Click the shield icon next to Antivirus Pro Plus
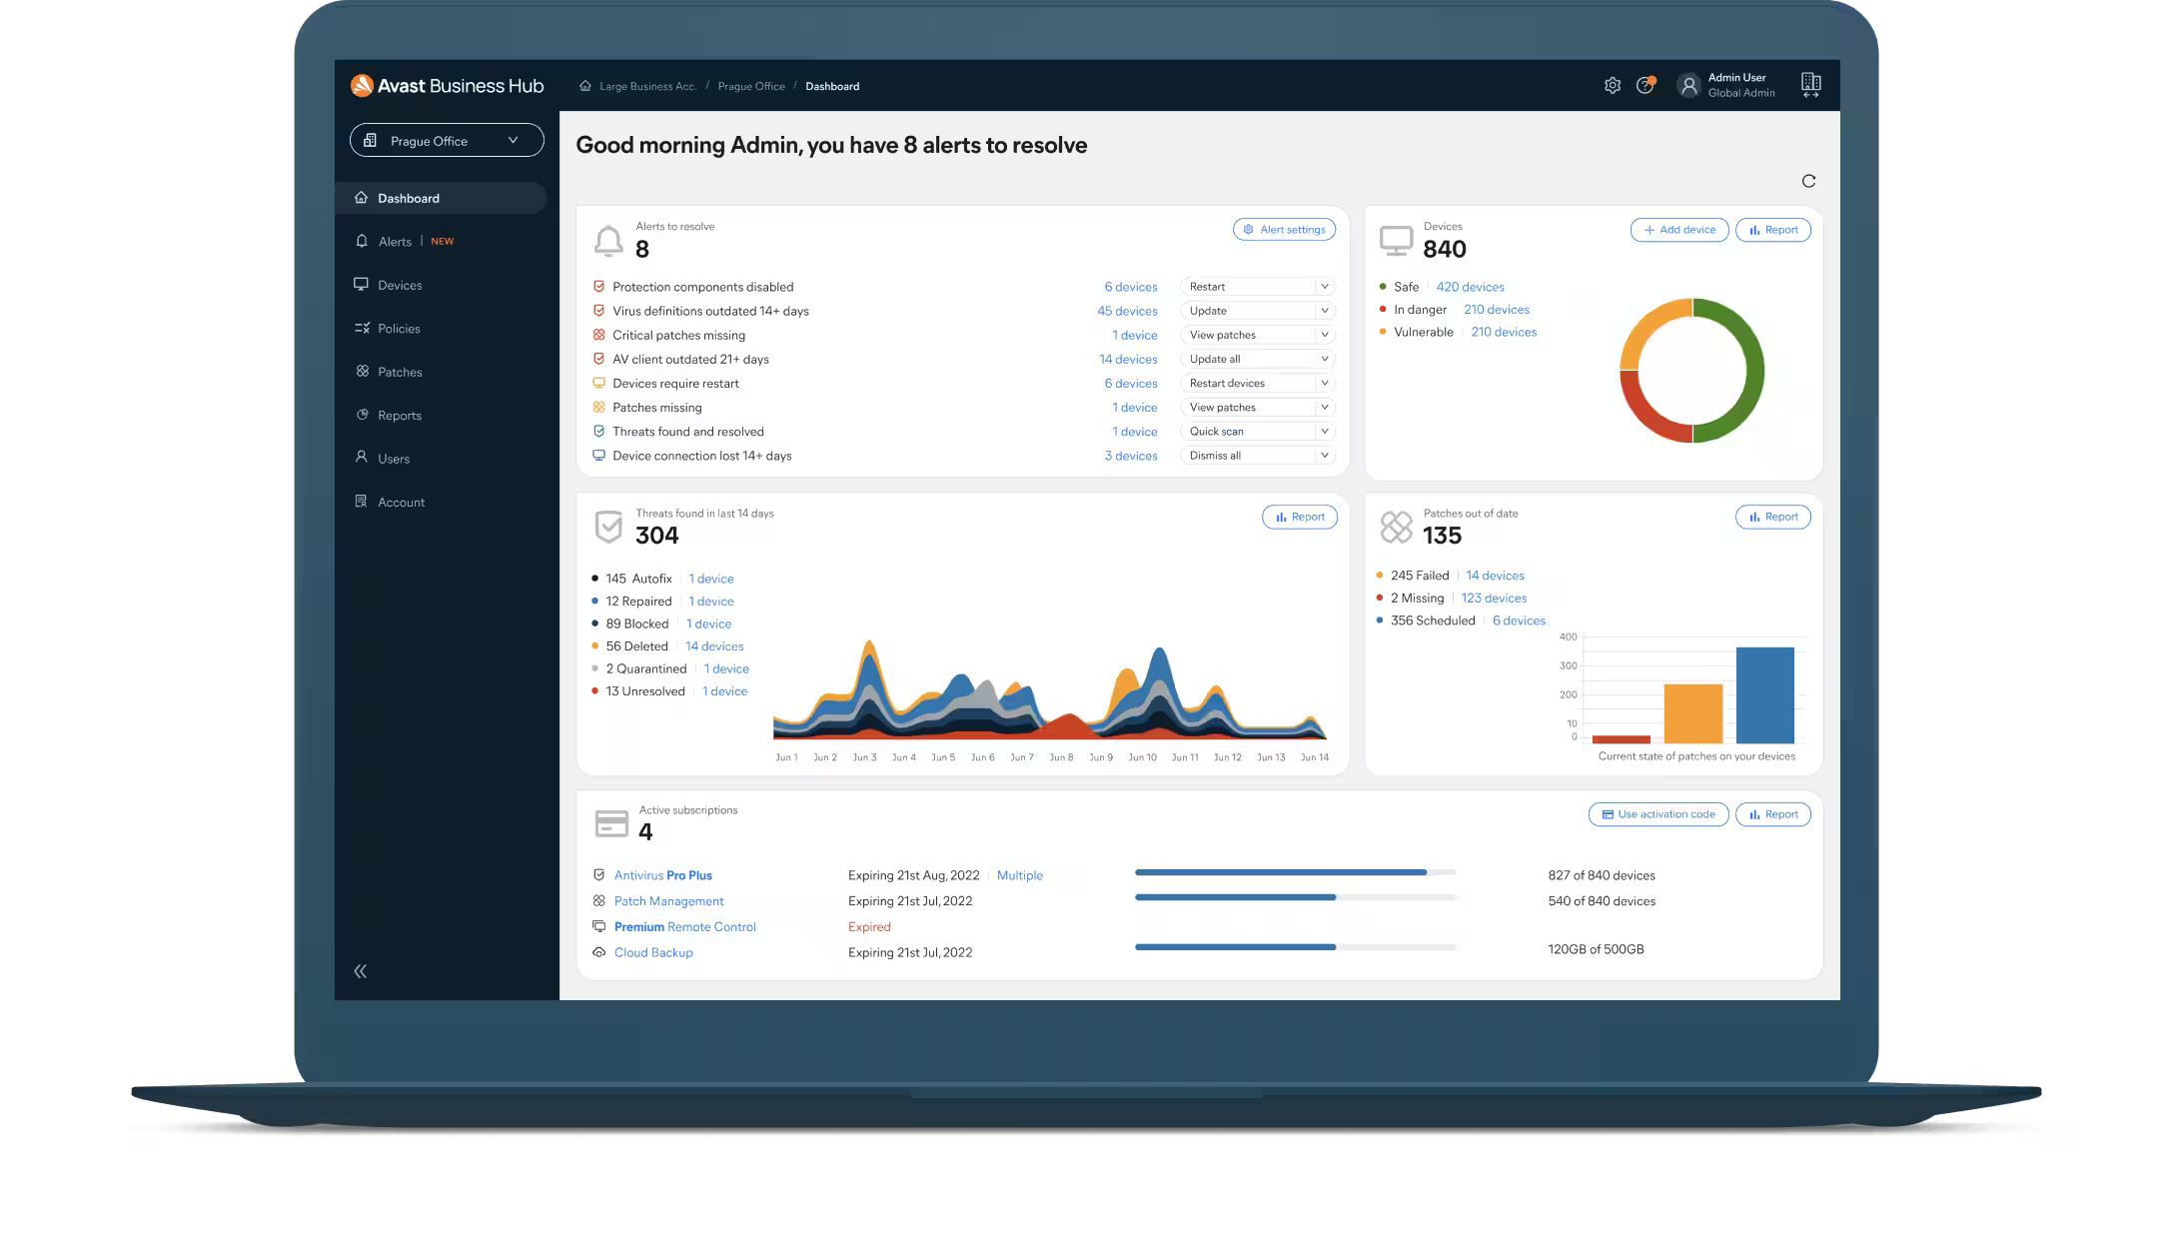This screenshot has height=1245, width=2174. [598, 874]
